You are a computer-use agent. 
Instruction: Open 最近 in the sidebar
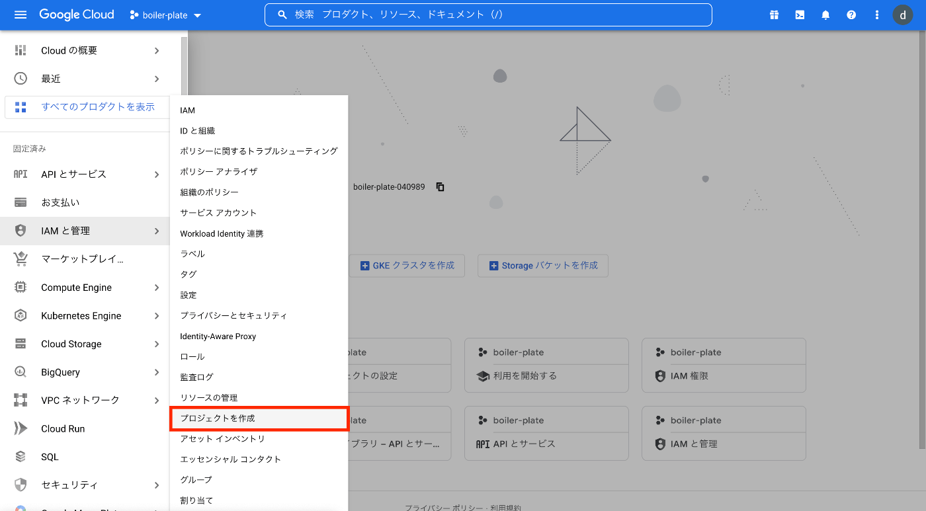pos(85,79)
